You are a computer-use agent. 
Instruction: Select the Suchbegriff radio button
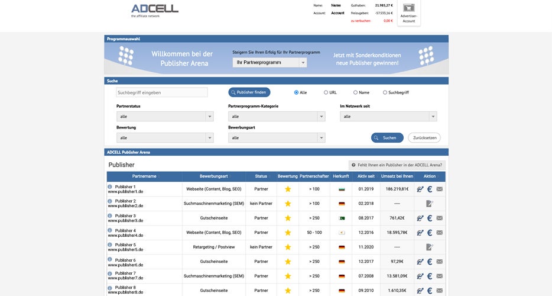(385, 92)
